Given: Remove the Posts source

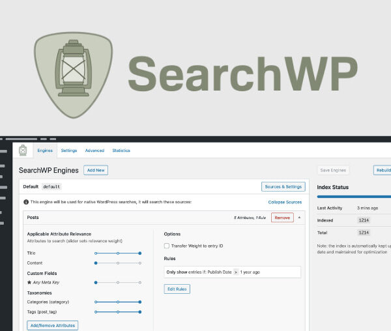Looking at the screenshot, I should click(282, 218).
